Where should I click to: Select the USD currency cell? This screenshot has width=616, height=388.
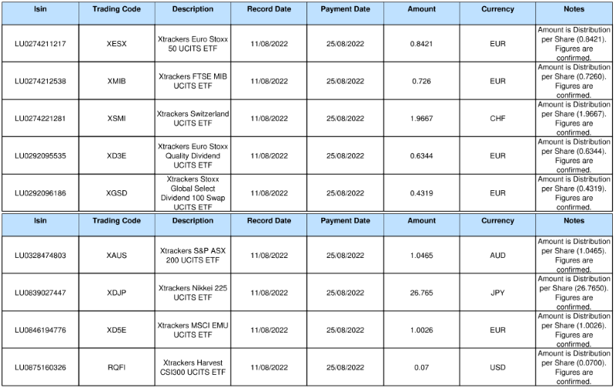click(497, 367)
